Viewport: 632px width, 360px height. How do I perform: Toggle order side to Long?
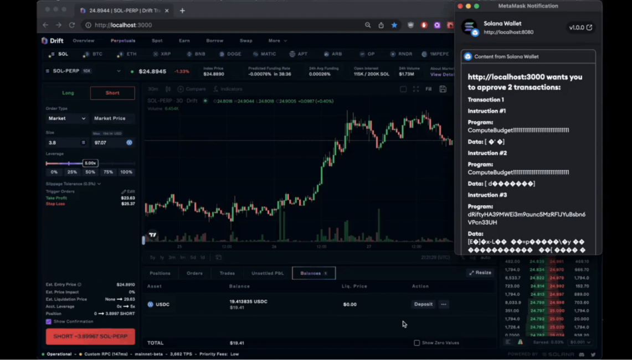click(x=68, y=93)
